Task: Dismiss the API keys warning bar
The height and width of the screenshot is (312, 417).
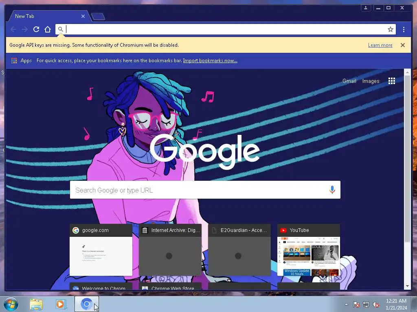Action: 403,45
